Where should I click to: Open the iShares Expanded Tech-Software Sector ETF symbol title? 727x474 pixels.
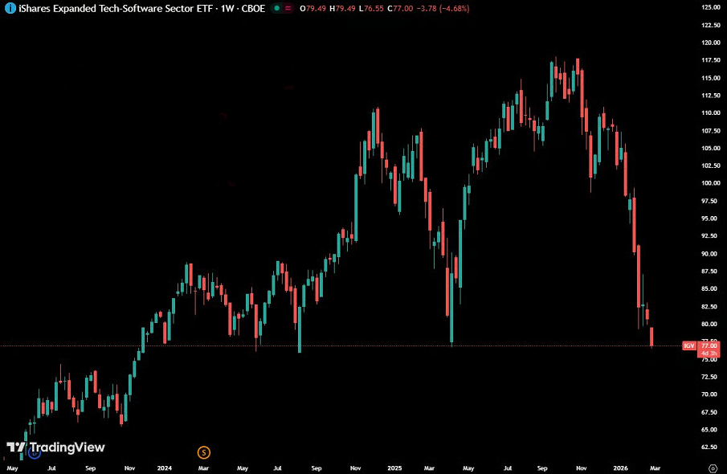tap(116, 8)
